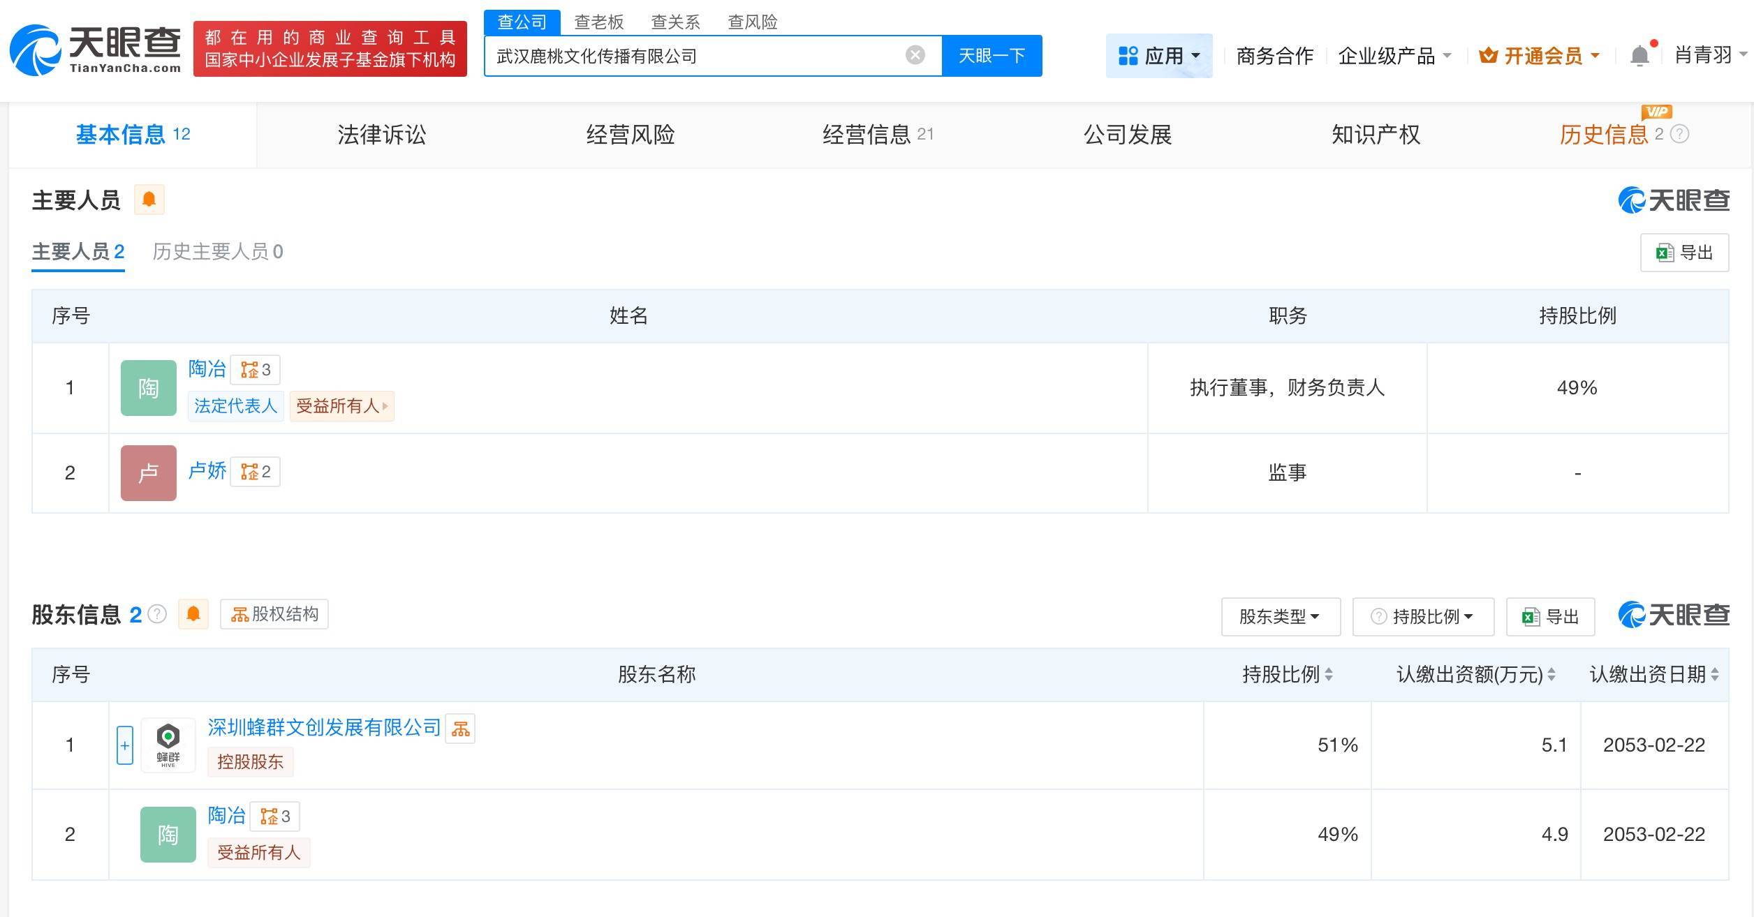
Task: Switch to the 知识产权 tab
Action: [x=1376, y=134]
